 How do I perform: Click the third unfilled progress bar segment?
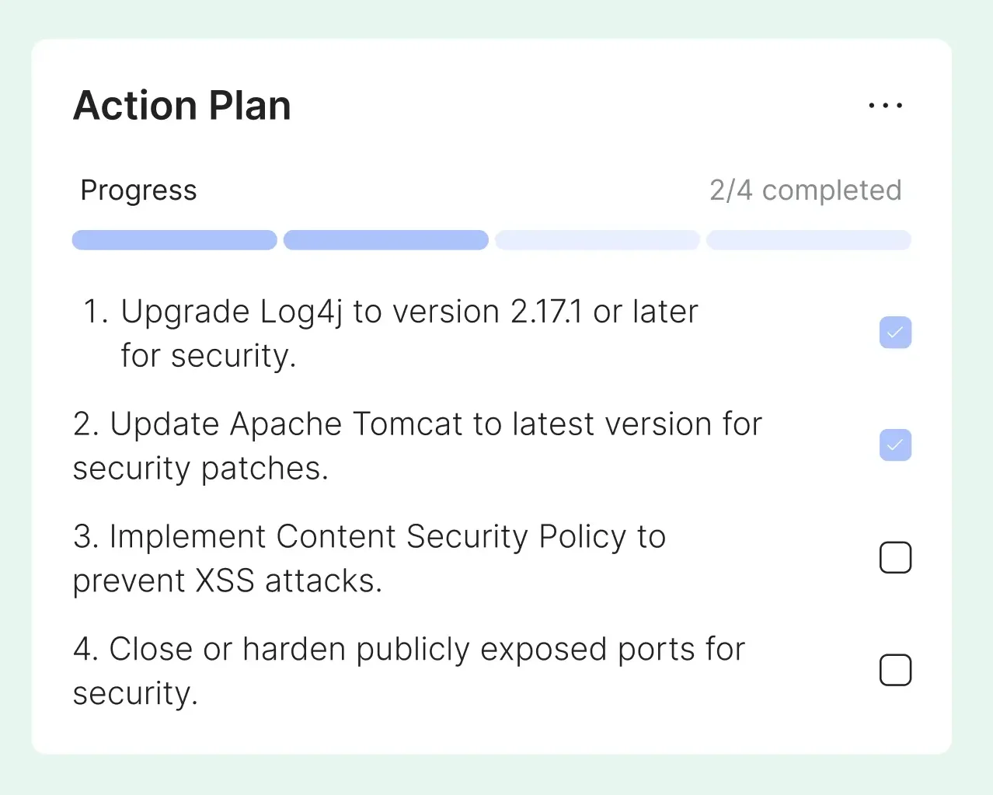tap(598, 240)
